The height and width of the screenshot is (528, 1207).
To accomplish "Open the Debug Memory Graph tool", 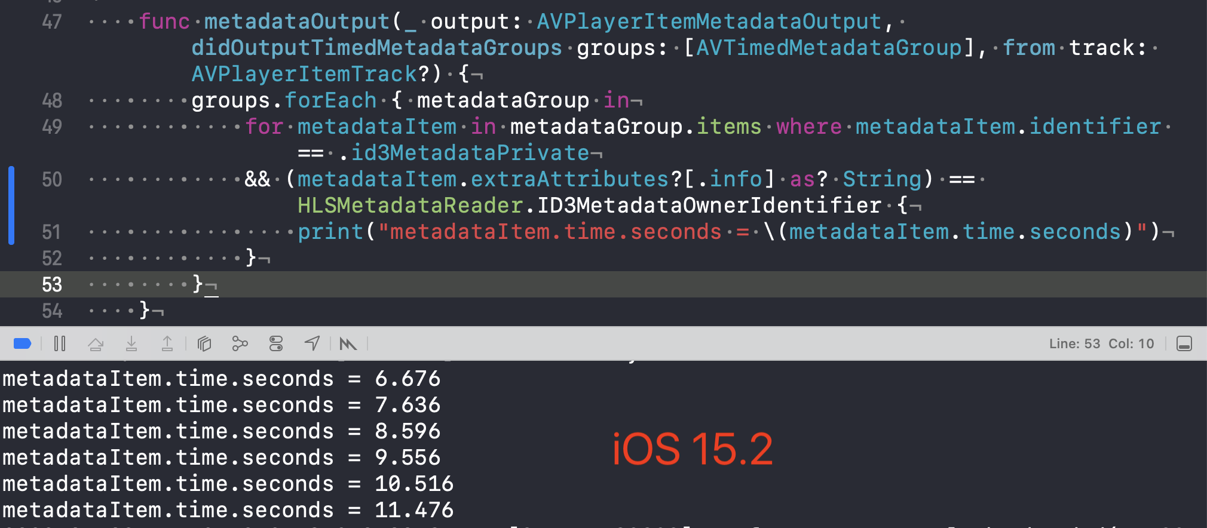I will (240, 343).
